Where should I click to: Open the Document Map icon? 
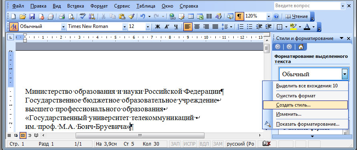tap(230, 16)
